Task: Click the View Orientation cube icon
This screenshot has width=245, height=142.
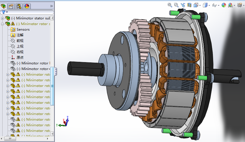Action: [x=196, y=5]
